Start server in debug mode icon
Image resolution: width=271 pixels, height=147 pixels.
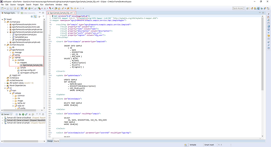(x=20, y=114)
